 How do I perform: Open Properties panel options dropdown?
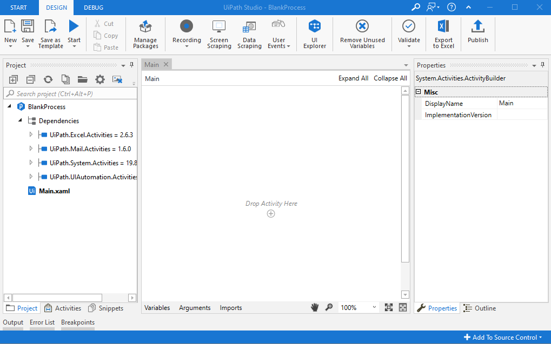pos(534,66)
